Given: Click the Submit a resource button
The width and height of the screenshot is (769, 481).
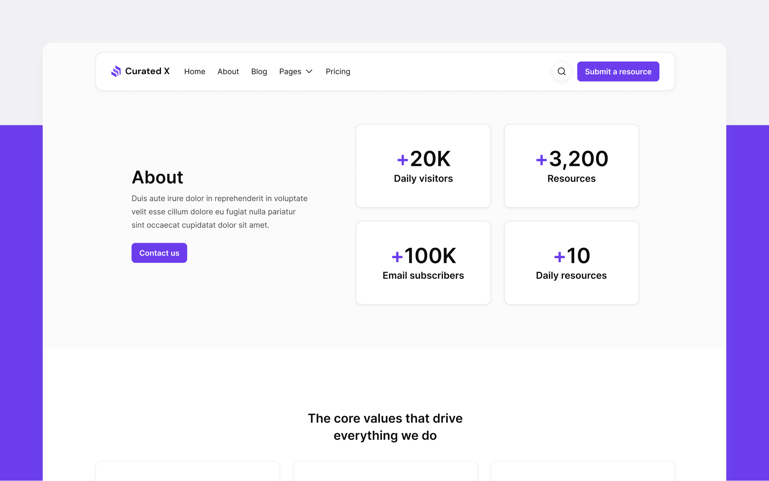Looking at the screenshot, I should 618,71.
